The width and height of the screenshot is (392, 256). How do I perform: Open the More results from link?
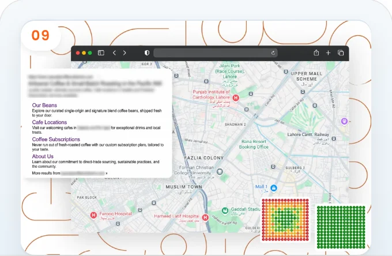pos(70,173)
